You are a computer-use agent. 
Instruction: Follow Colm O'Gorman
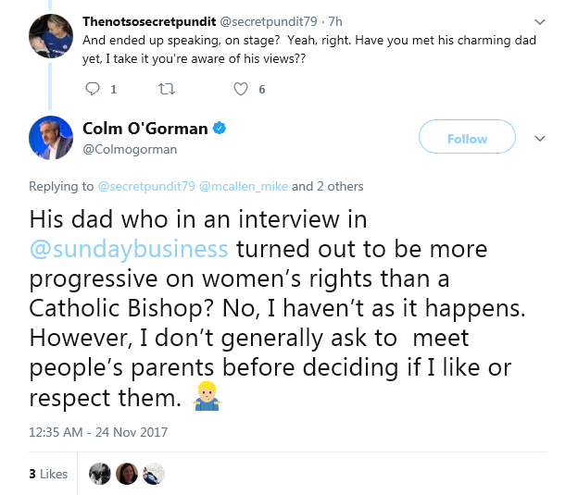click(466, 139)
